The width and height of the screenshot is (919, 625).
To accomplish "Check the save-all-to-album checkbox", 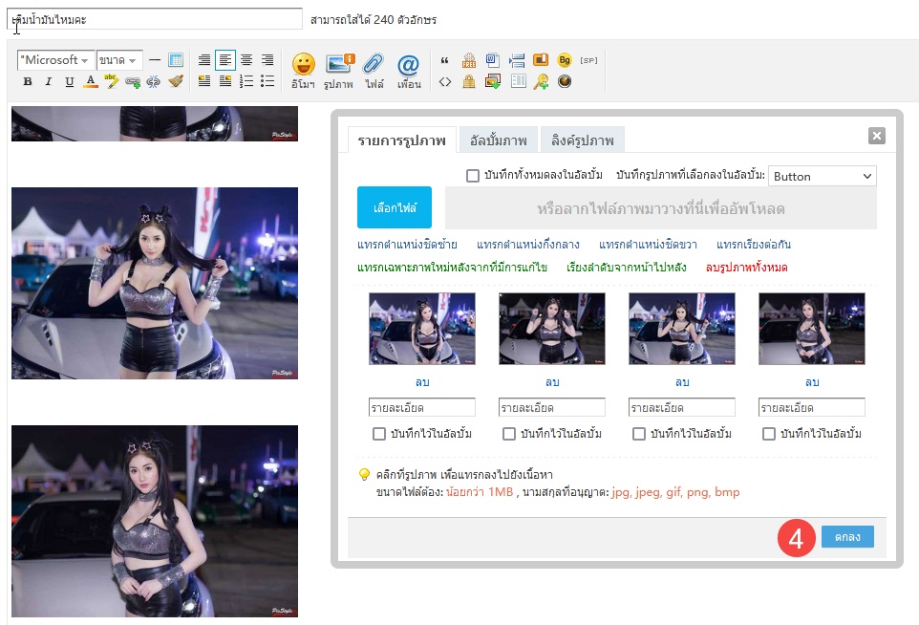I will 472,176.
